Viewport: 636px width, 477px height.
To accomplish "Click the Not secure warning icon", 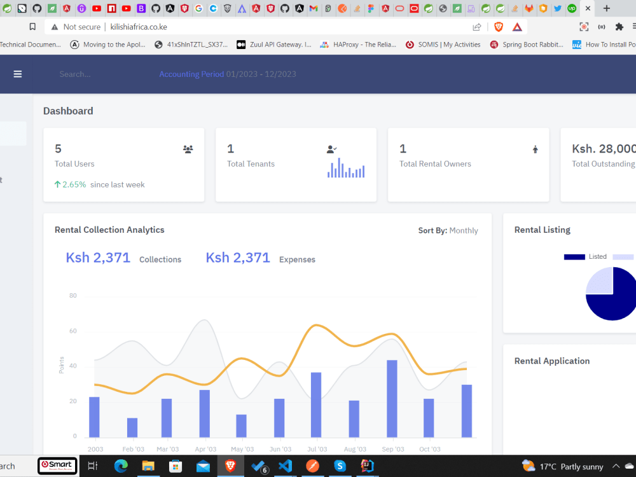I will 54,27.
